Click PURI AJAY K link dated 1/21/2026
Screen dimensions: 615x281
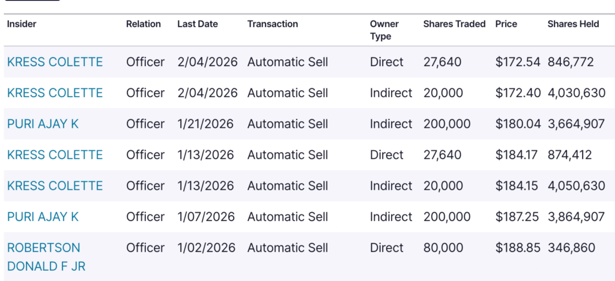(x=43, y=124)
